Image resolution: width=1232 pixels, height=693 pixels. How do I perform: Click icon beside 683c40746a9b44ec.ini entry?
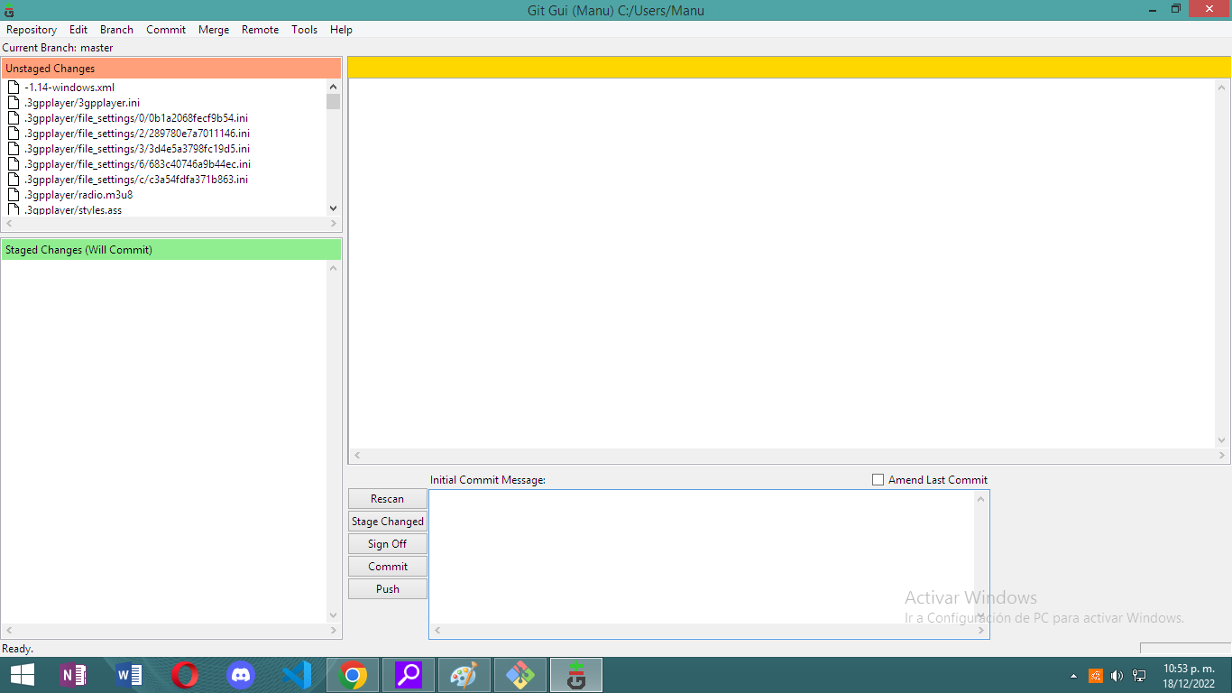(x=14, y=164)
